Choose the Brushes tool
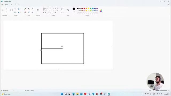The height and width of the screenshot is (96, 171). 38,10
